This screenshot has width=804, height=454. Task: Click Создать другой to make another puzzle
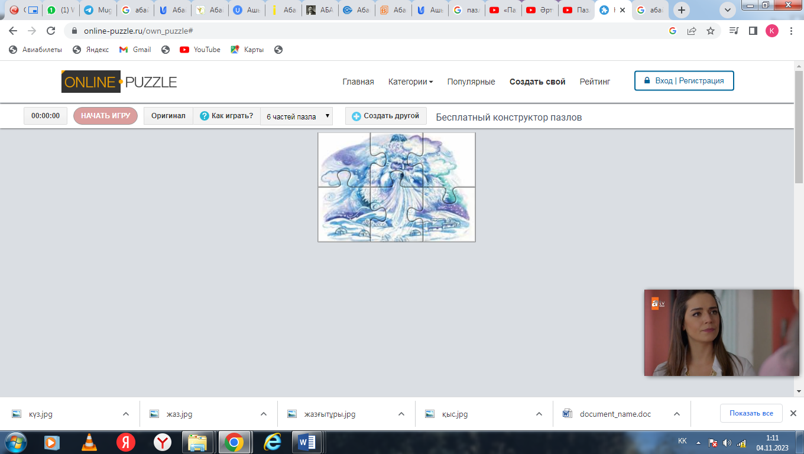click(386, 116)
